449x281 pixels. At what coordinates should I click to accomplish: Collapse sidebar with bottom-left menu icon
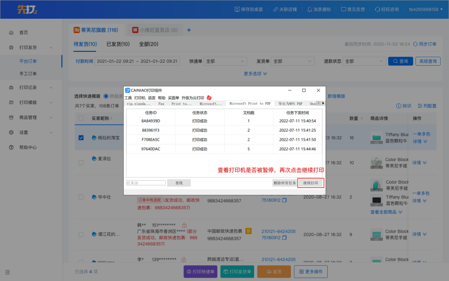tap(7, 272)
